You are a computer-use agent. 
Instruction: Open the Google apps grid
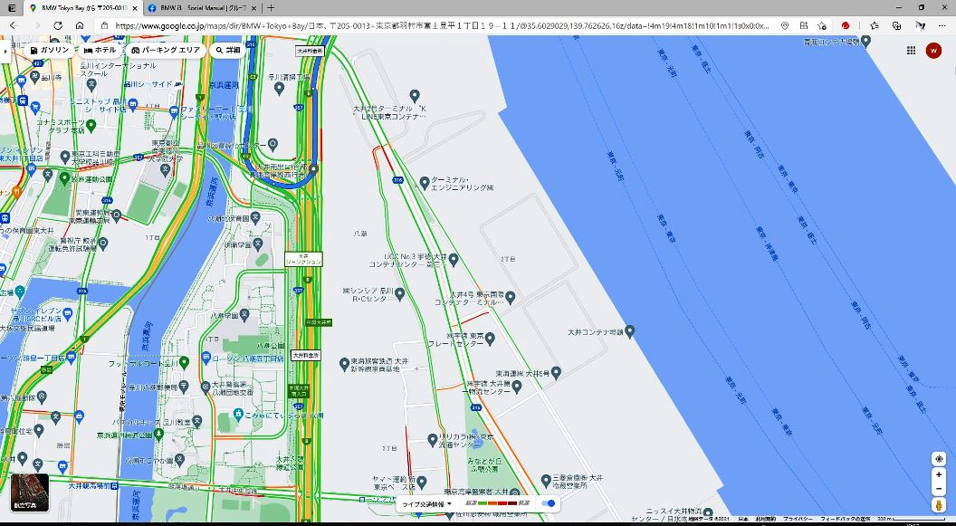[911, 51]
